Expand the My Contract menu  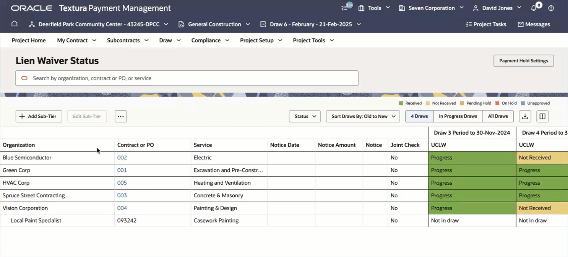[x=76, y=40]
